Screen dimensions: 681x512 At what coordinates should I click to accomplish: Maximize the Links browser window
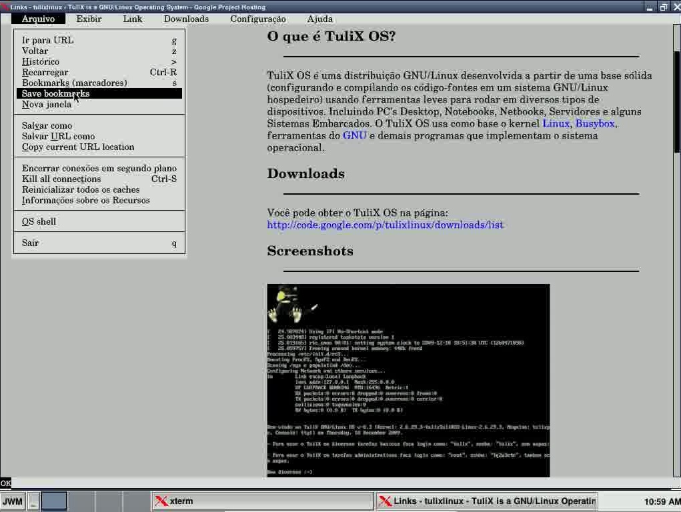663,7
